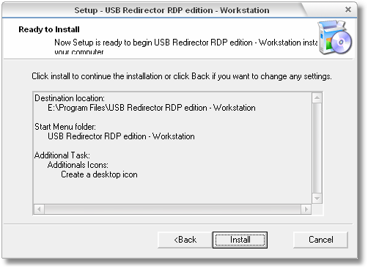Go back with the <Back button
This screenshot has width=368, height=269.
185,240
